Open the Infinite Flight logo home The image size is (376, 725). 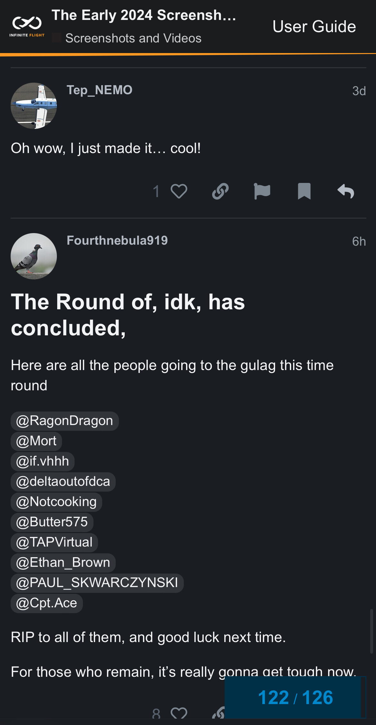tap(27, 26)
